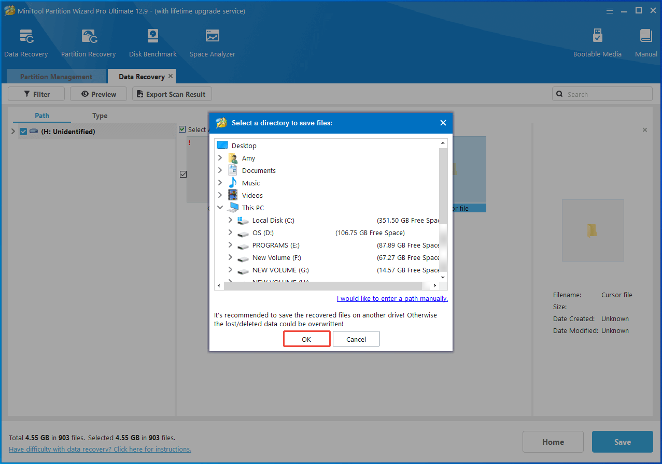Click the dialog horizontal scrollbar
The width and height of the screenshot is (662, 464).
pos(322,286)
